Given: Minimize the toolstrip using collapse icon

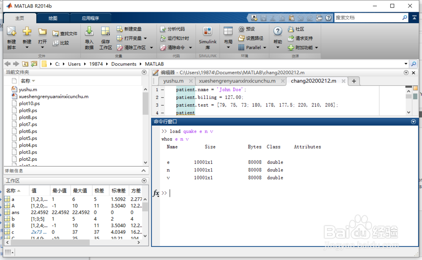Looking at the screenshot, I should [414, 17].
